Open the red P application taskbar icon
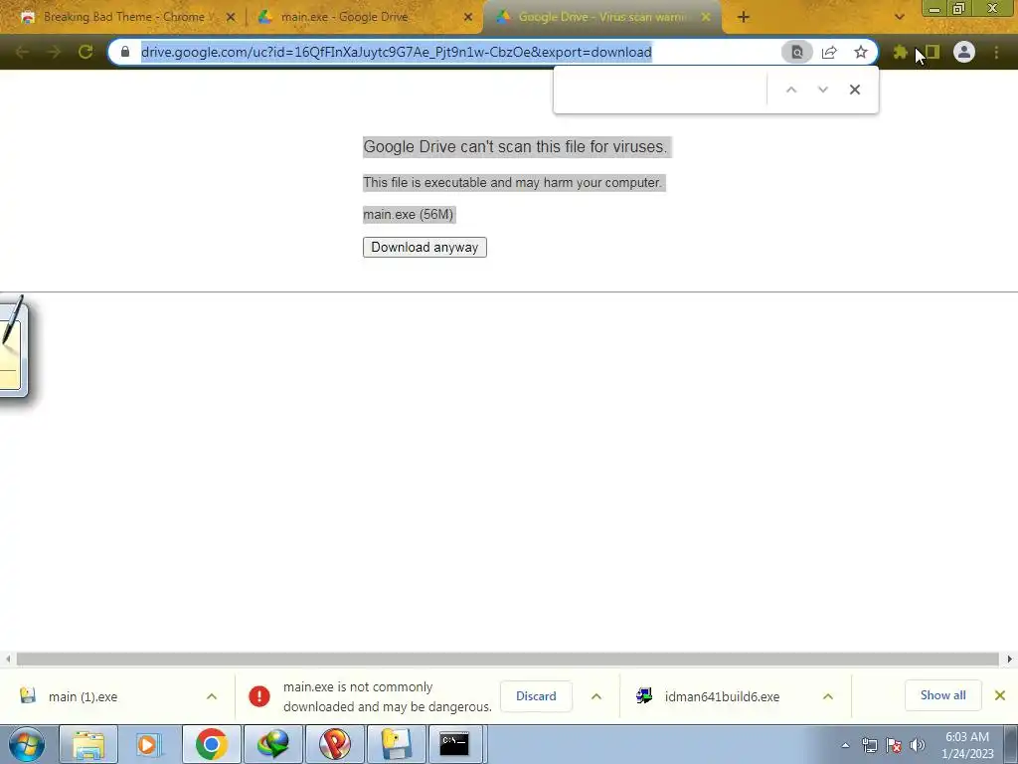The image size is (1018, 764). pyautogui.click(x=334, y=744)
